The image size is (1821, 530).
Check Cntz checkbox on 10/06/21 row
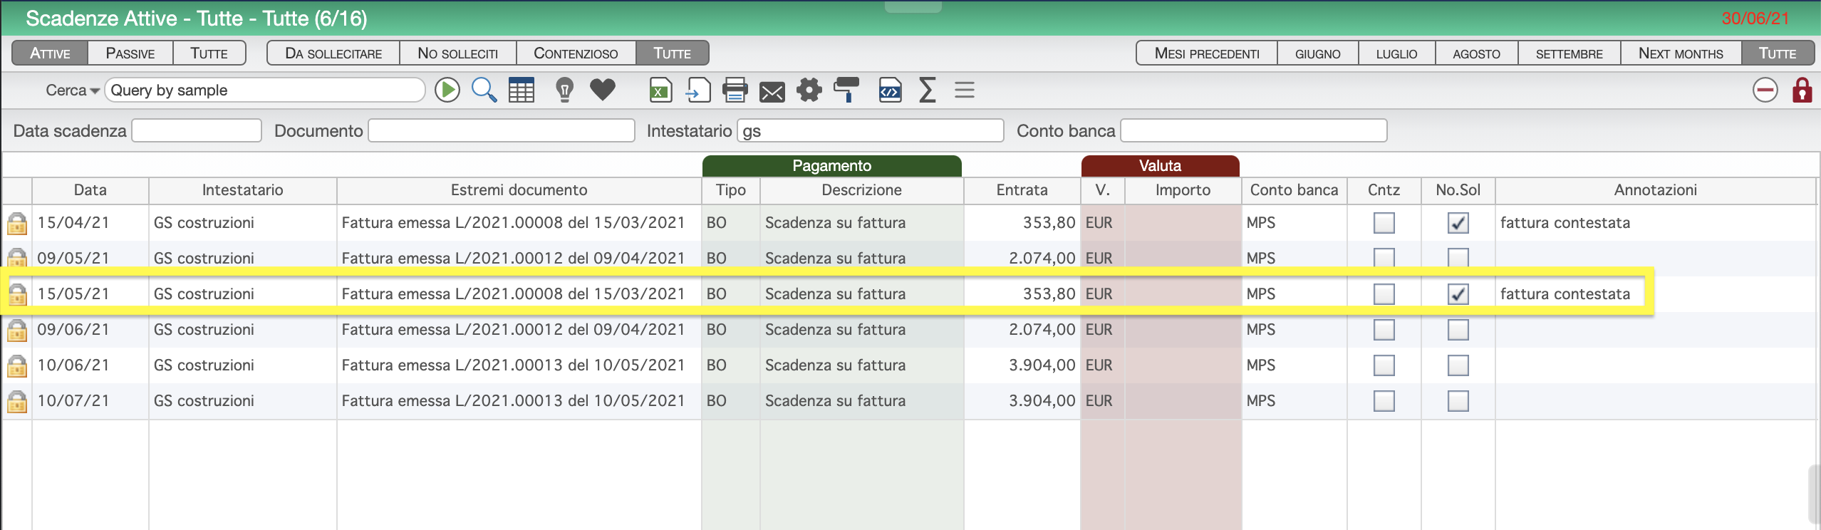coord(1384,365)
